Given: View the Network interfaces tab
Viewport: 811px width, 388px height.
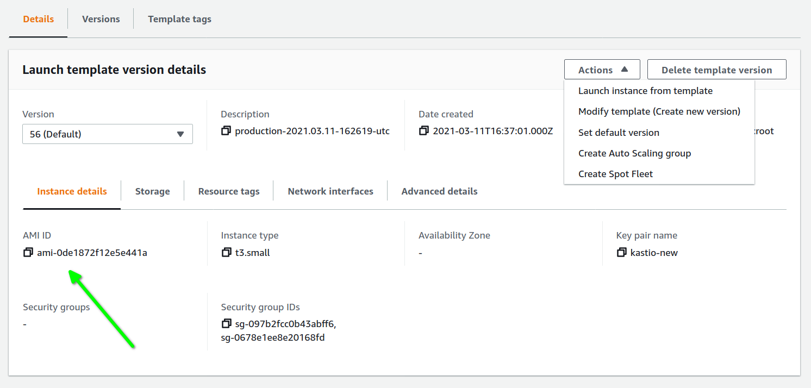Looking at the screenshot, I should tap(330, 191).
